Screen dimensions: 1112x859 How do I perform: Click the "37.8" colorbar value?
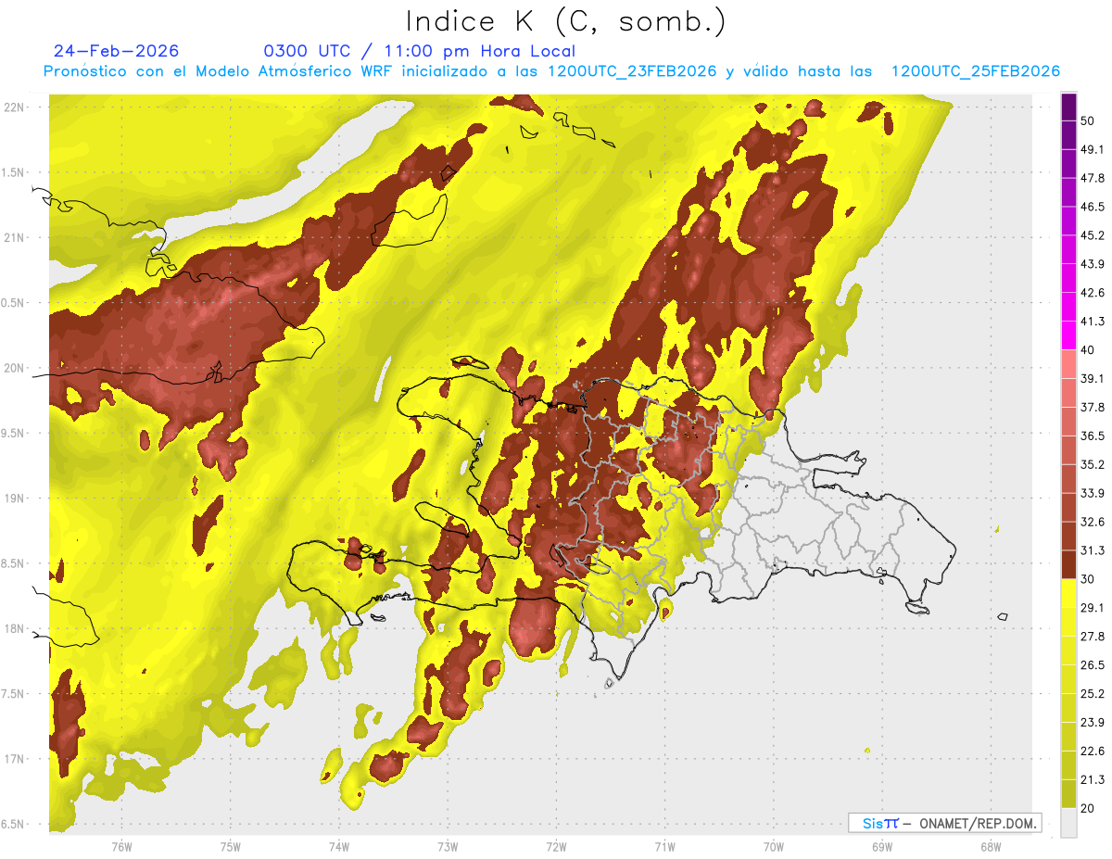1093,407
